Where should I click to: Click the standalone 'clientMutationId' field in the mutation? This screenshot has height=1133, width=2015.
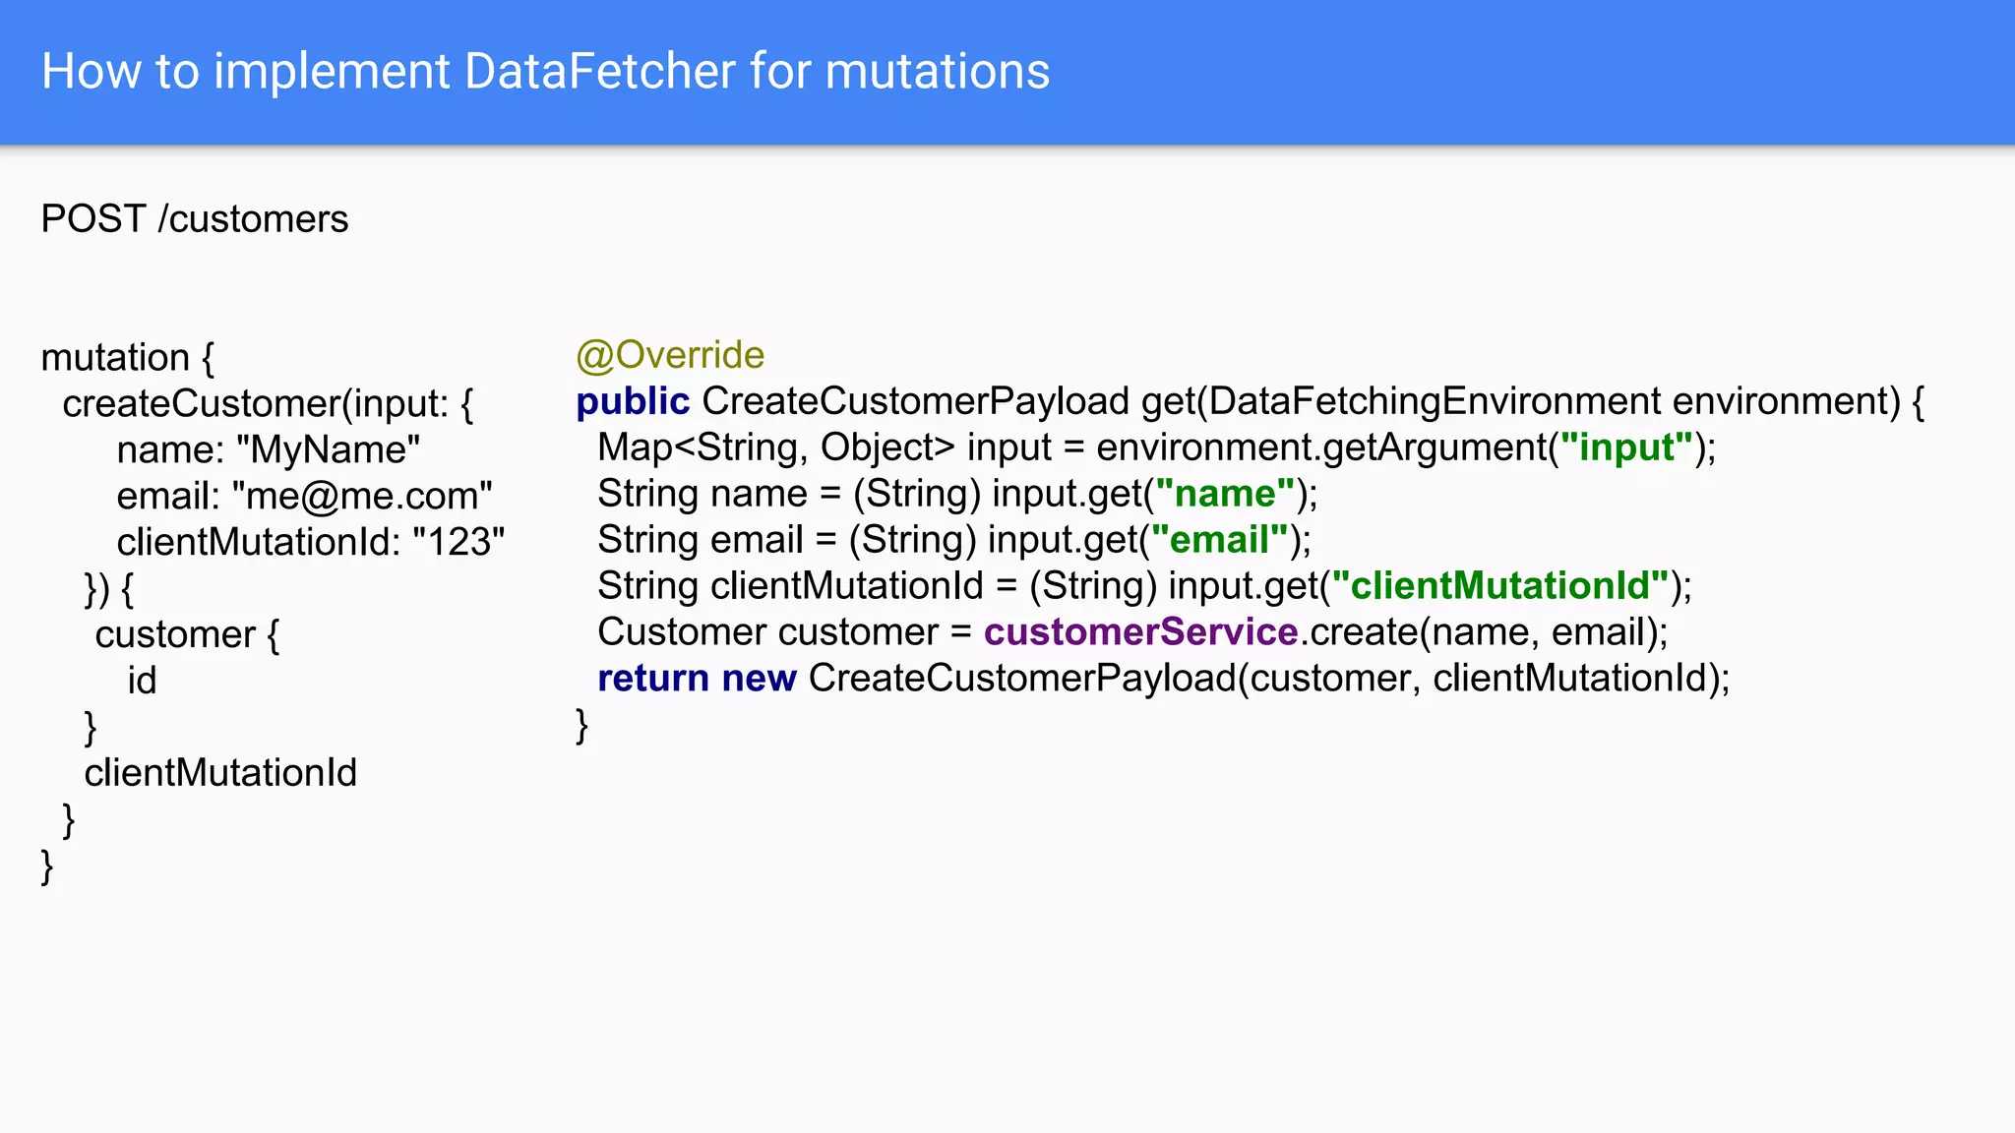click(220, 773)
